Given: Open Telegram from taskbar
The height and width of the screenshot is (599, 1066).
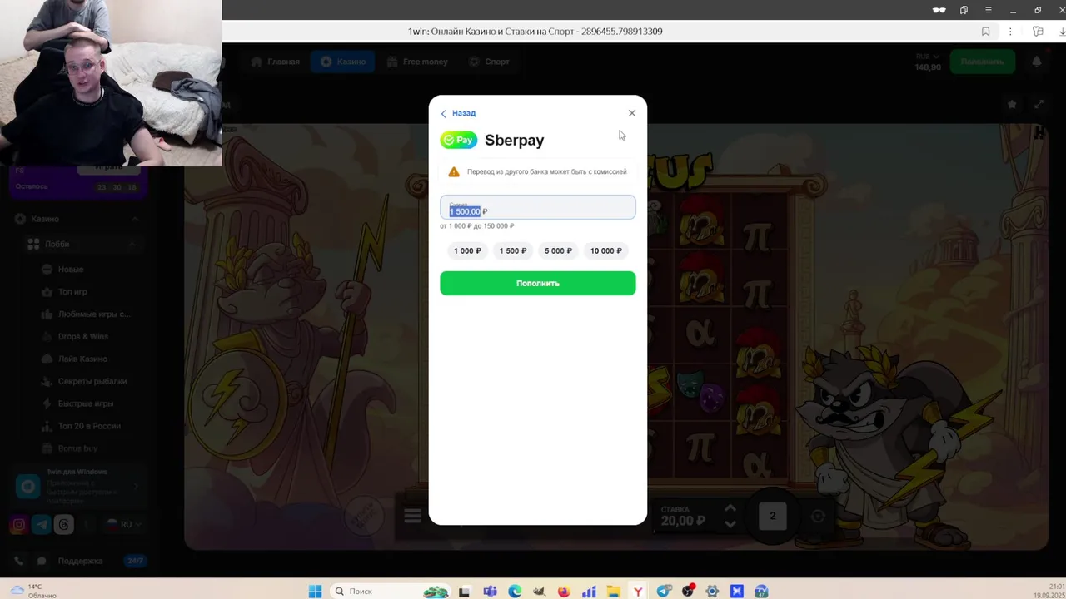Looking at the screenshot, I should point(663,592).
